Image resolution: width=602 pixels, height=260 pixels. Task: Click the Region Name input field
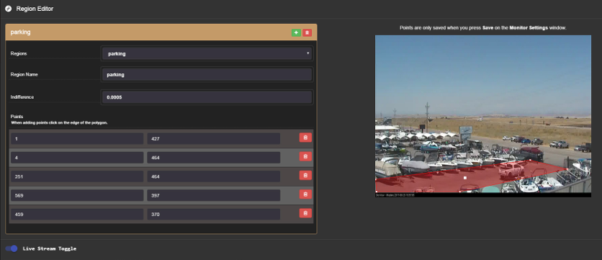point(207,75)
